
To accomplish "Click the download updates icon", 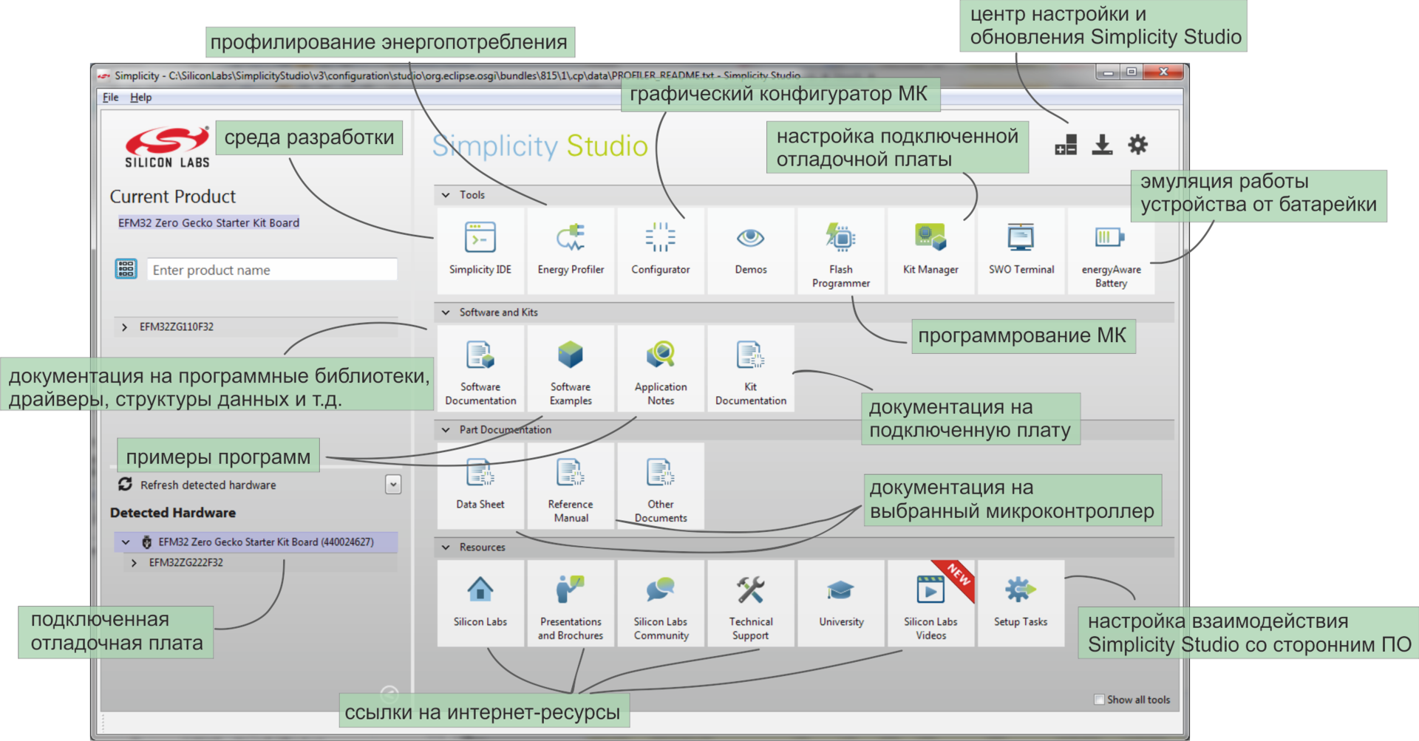I will [1102, 145].
